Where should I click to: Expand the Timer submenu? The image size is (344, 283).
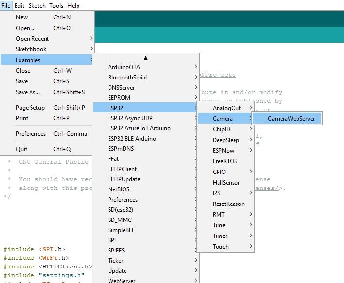point(225,236)
